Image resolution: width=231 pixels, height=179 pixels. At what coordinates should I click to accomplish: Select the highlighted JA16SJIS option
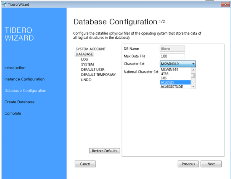tap(175, 82)
